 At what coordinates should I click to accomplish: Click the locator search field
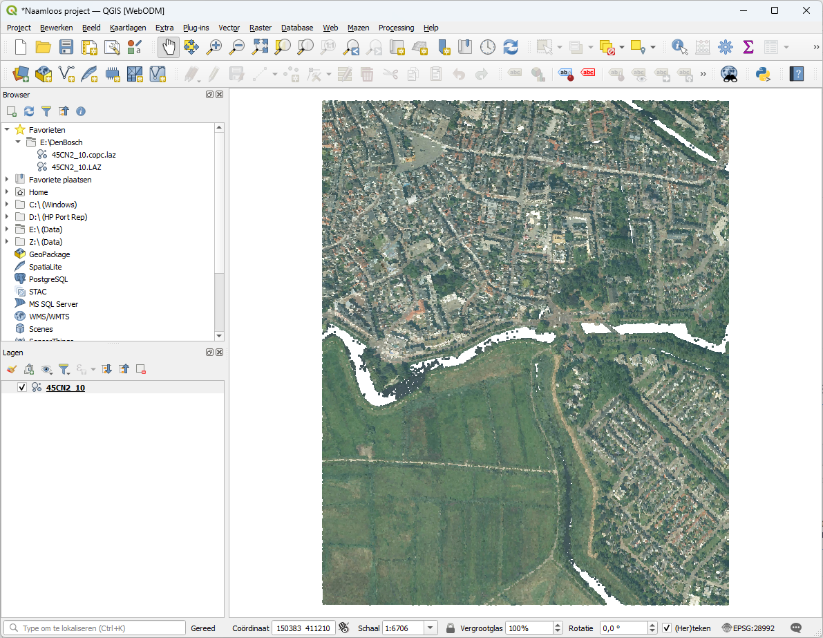pos(97,628)
